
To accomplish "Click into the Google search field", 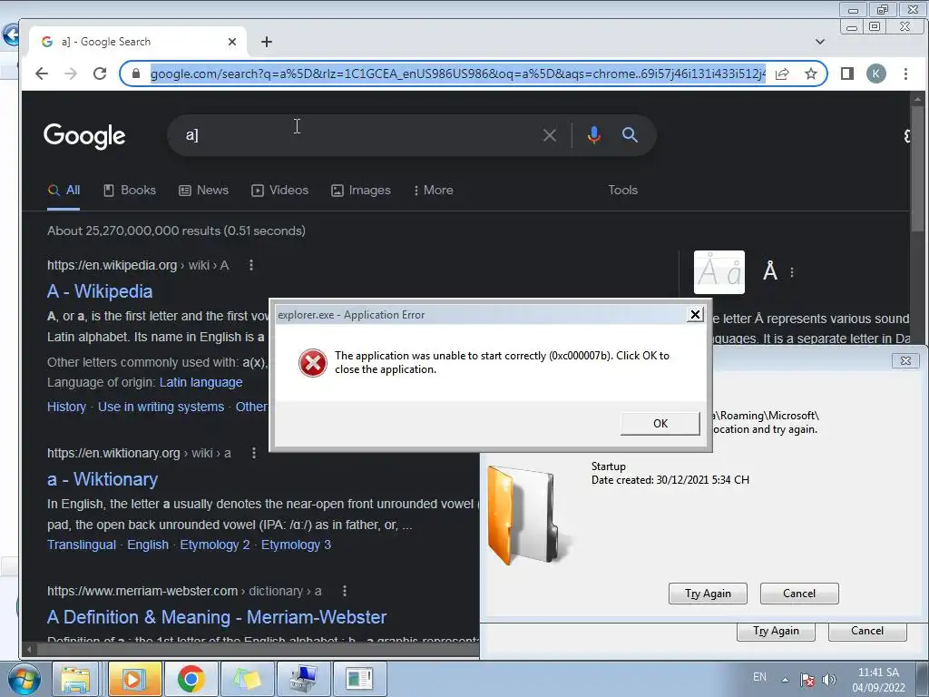I will coord(356,135).
